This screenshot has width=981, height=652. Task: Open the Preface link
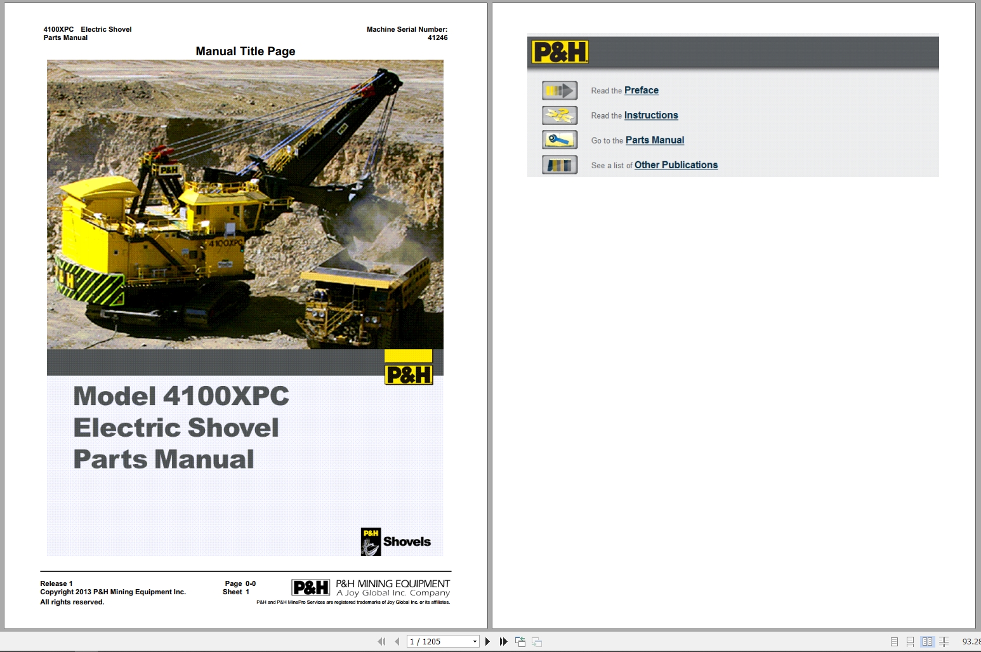pos(641,90)
